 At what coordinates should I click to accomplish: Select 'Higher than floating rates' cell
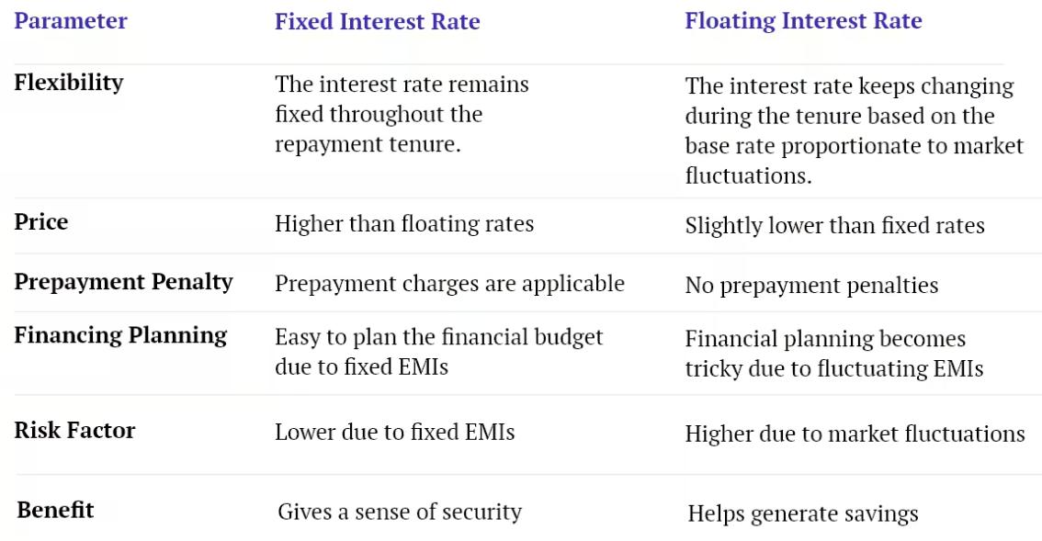(404, 223)
